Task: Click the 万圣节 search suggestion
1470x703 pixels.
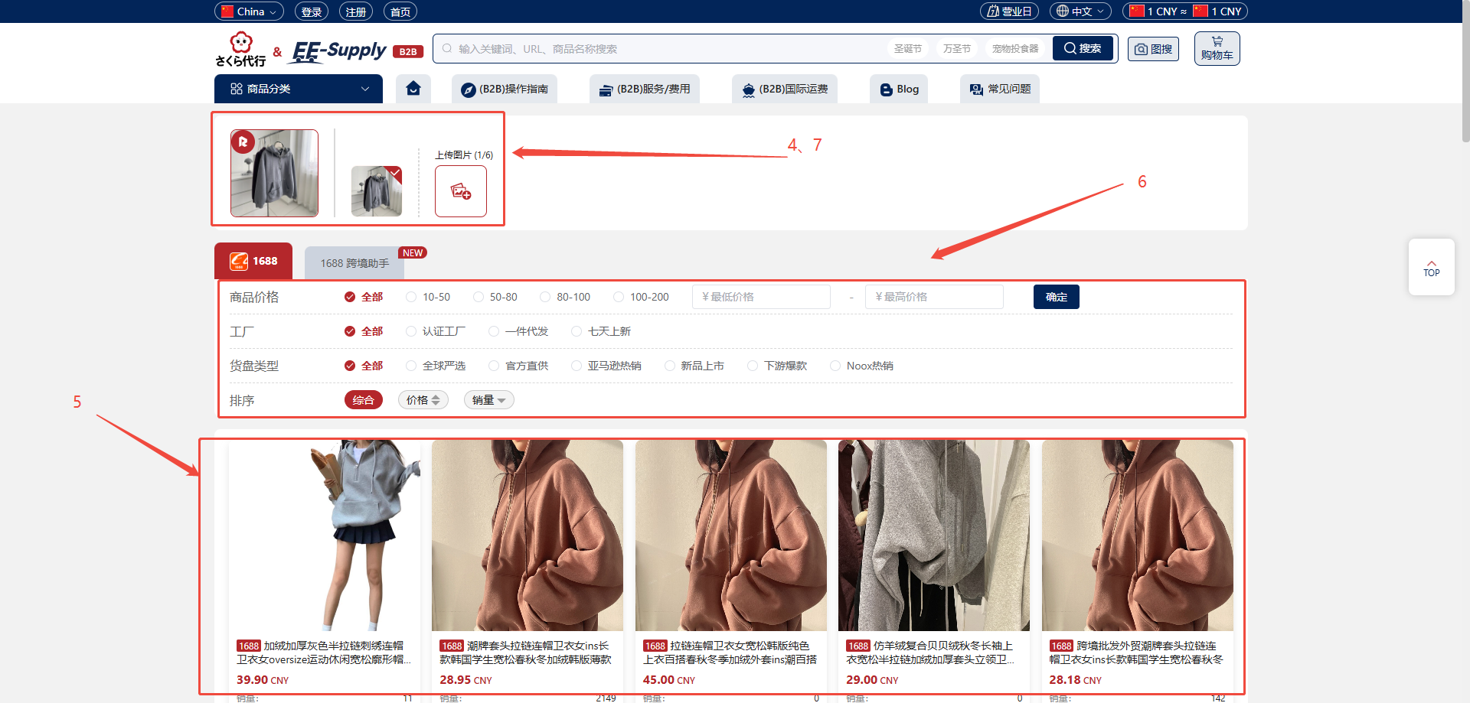Action: [x=957, y=48]
